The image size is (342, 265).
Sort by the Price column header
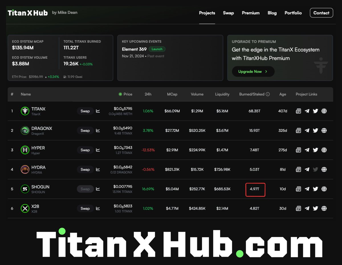point(128,94)
